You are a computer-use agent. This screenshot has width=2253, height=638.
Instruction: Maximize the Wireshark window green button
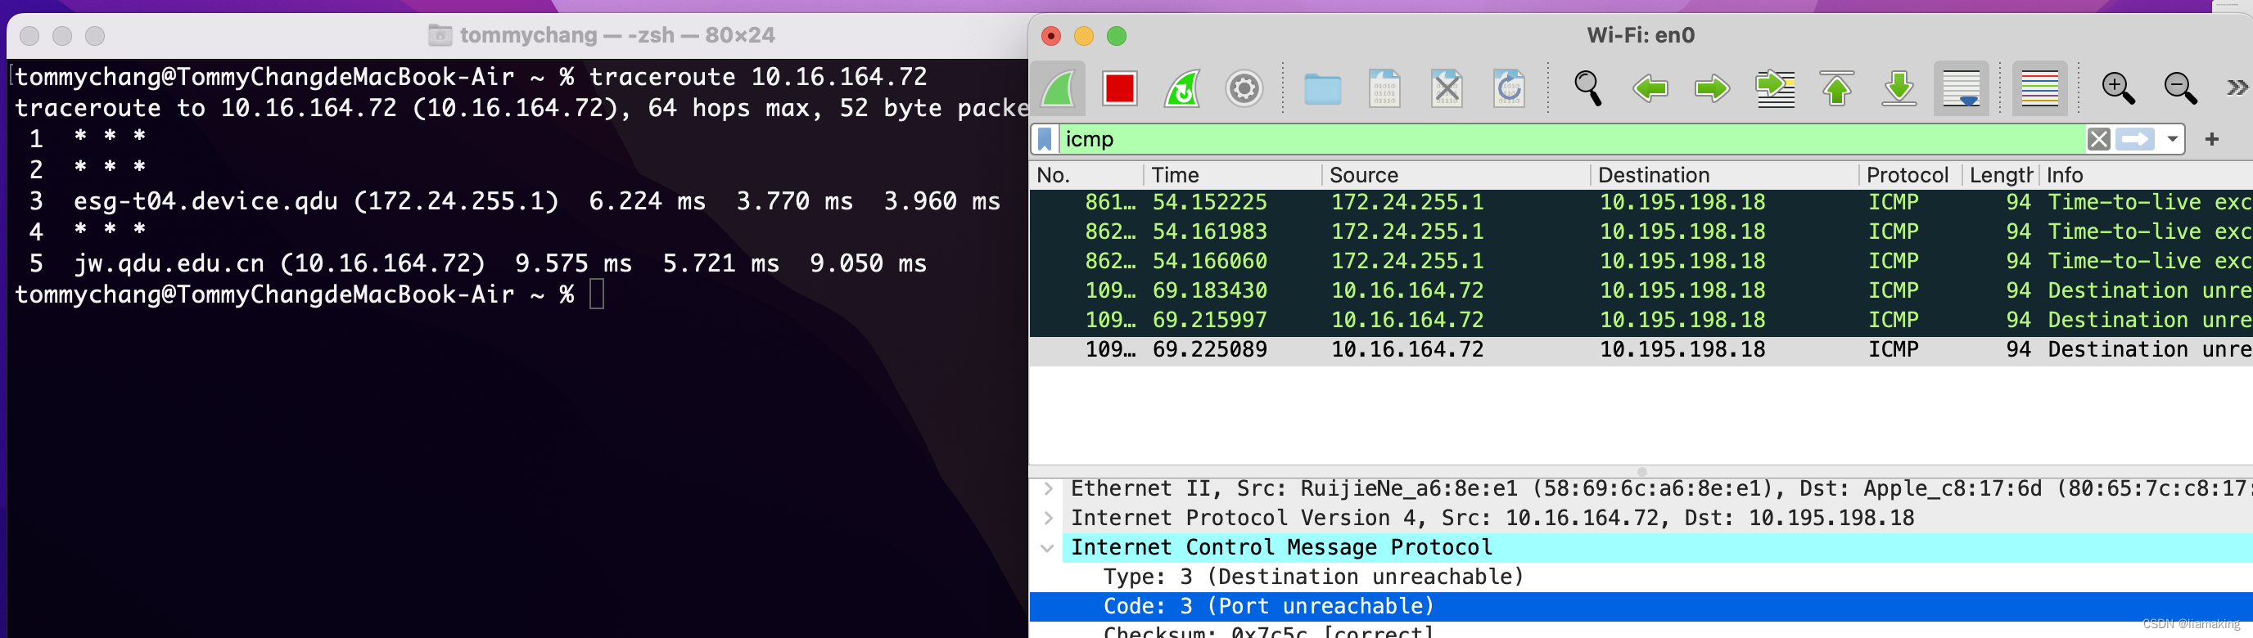[x=1117, y=36]
